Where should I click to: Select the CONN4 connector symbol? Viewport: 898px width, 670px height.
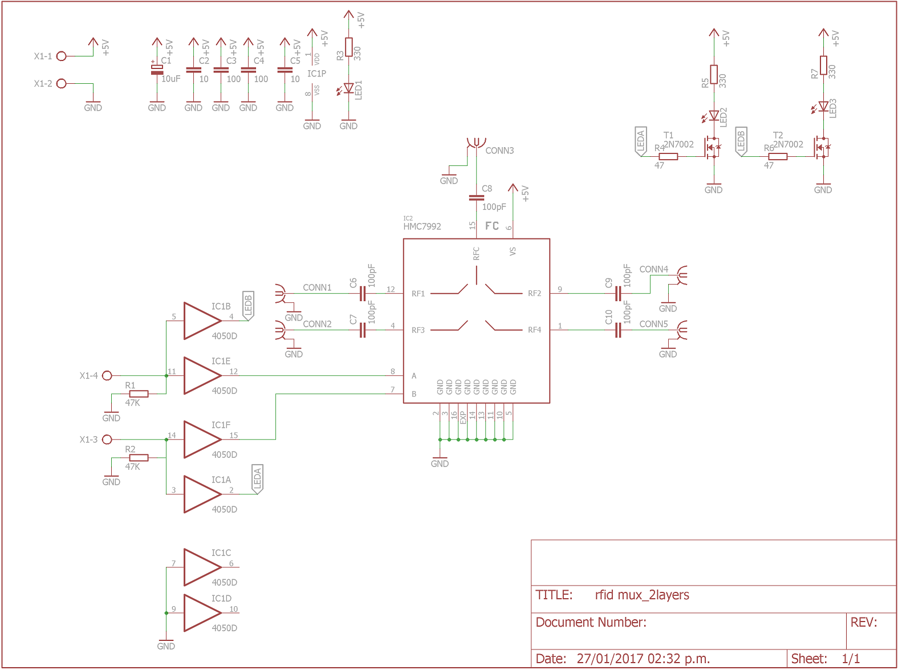coord(682,275)
